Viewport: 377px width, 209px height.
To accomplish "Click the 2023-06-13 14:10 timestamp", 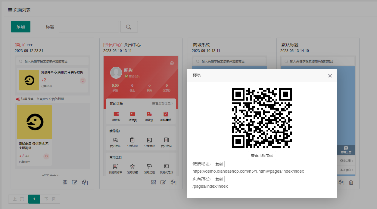I will pyautogui.click(x=294, y=51).
